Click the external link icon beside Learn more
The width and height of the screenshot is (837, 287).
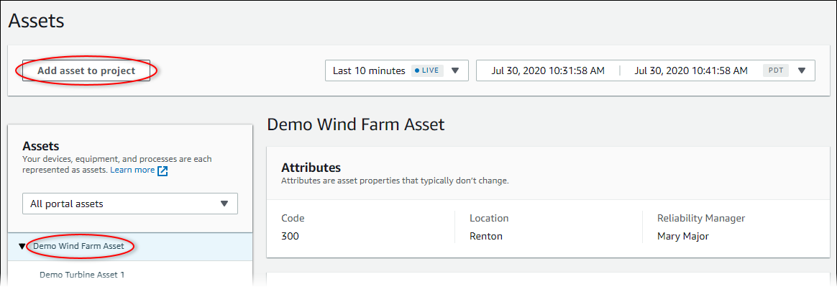point(163,170)
